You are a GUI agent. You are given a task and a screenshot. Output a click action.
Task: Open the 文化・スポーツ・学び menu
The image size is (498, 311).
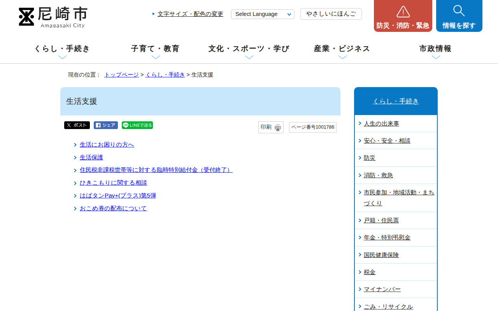tap(249, 49)
